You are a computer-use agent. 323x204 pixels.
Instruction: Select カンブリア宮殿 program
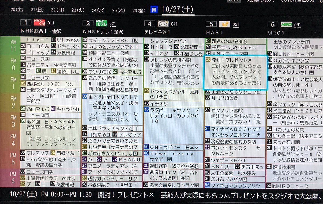point(235,116)
